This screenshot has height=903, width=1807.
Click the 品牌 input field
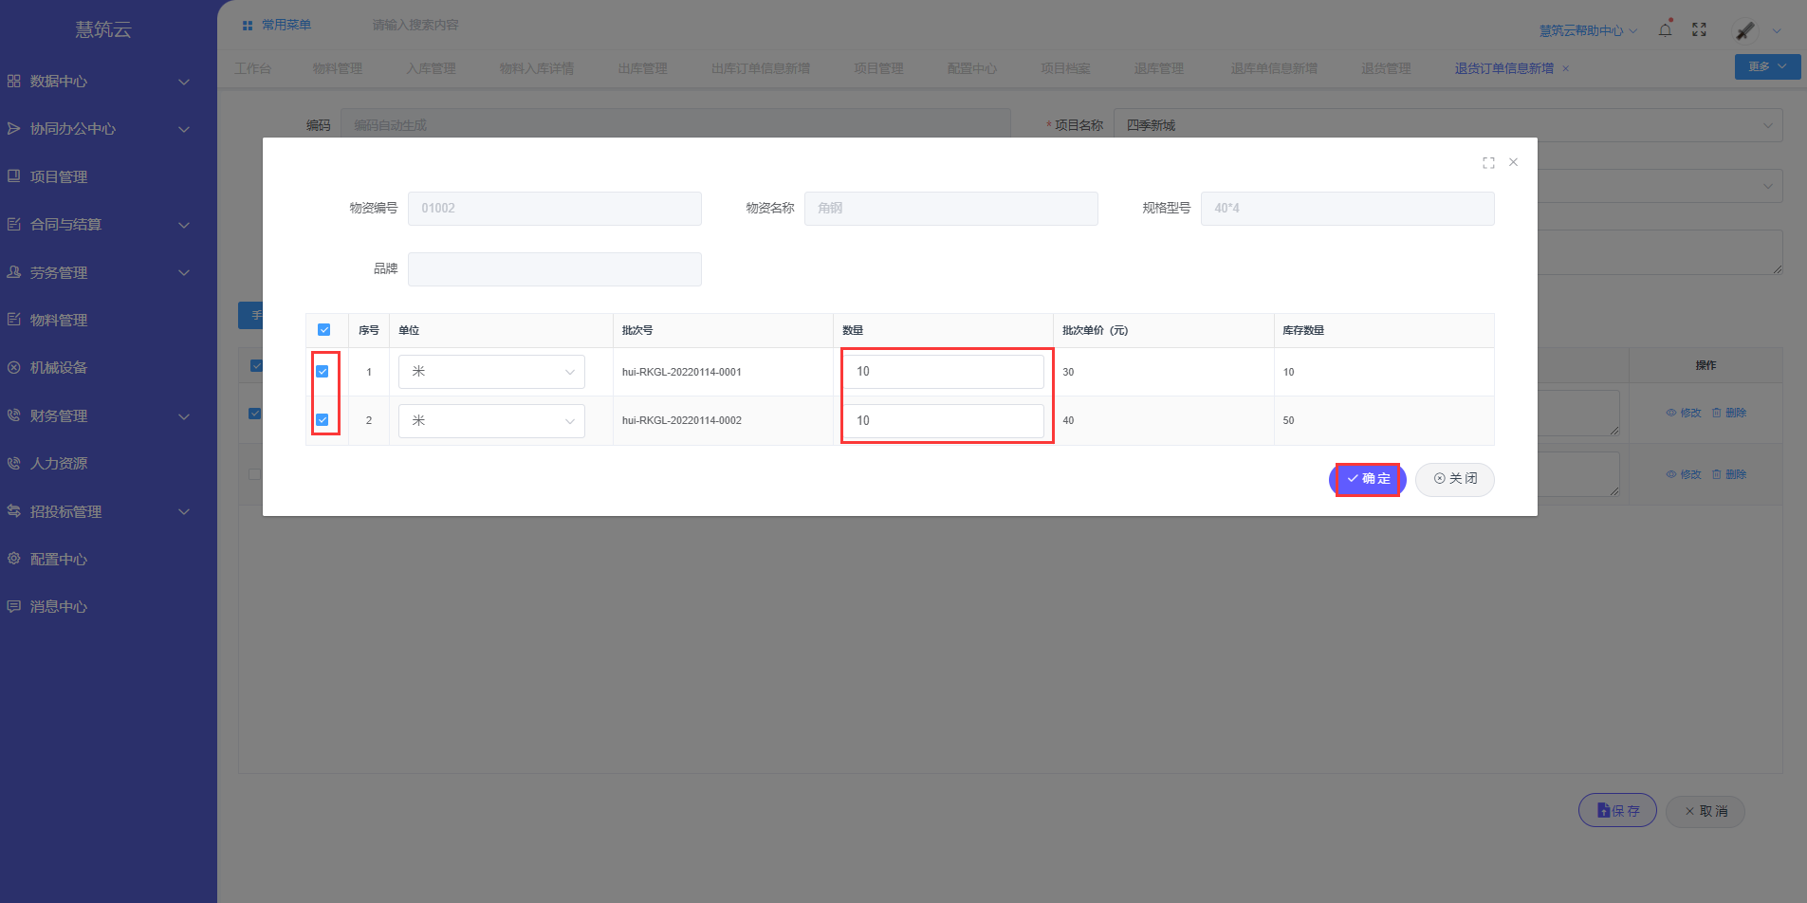click(555, 269)
